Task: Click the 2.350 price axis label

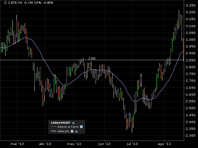Action: [191, 129]
